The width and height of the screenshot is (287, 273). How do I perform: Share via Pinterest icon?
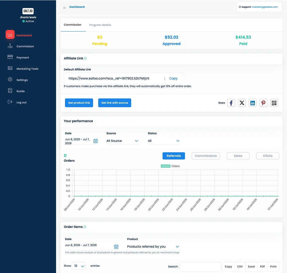click(263, 103)
